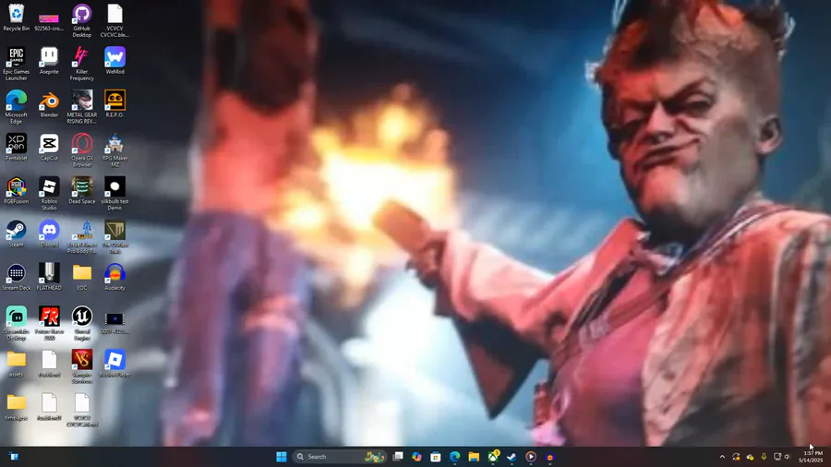Launch the Unreal Engine shortcut

click(81, 324)
